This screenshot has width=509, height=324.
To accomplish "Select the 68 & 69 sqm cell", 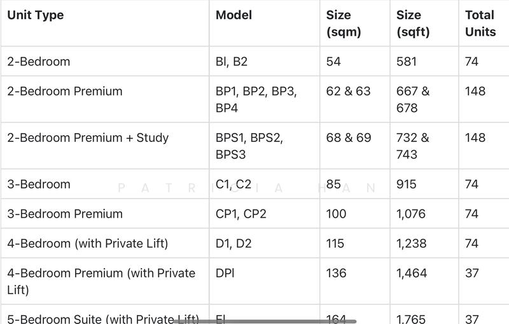I will point(348,137).
